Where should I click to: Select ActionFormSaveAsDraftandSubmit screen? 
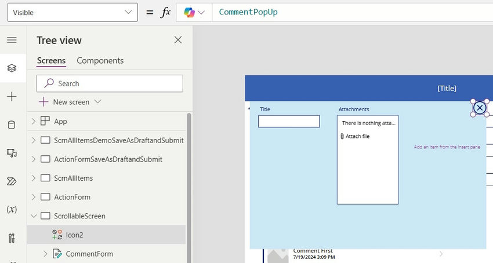click(x=108, y=159)
